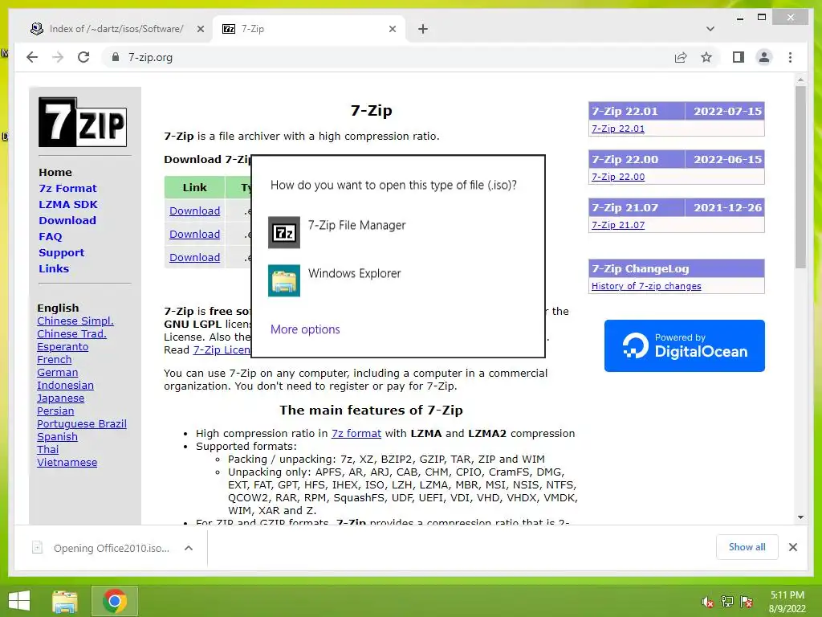The width and height of the screenshot is (822, 617).
Task: Open the FAQ sidebar link
Action: point(51,237)
